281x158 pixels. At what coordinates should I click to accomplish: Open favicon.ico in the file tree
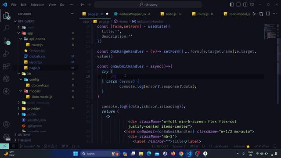tap(37, 50)
